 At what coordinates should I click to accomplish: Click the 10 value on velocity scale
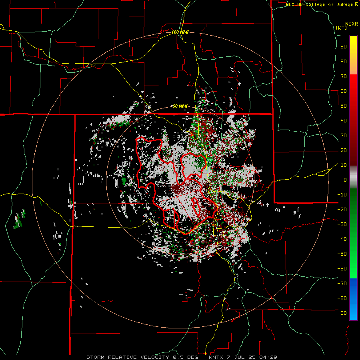(344, 165)
